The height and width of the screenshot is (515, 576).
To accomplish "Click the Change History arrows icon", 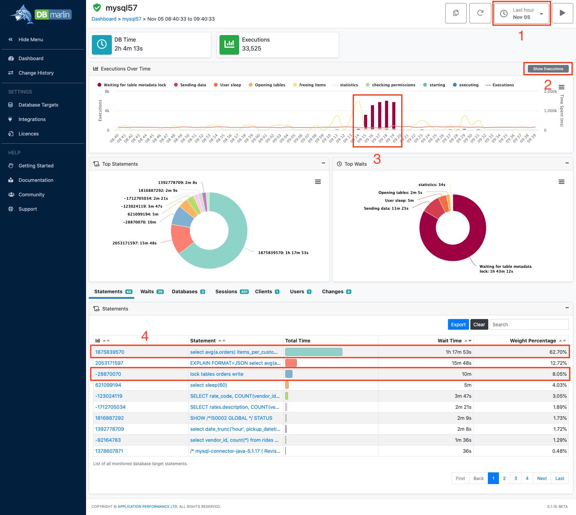I will (x=11, y=73).
